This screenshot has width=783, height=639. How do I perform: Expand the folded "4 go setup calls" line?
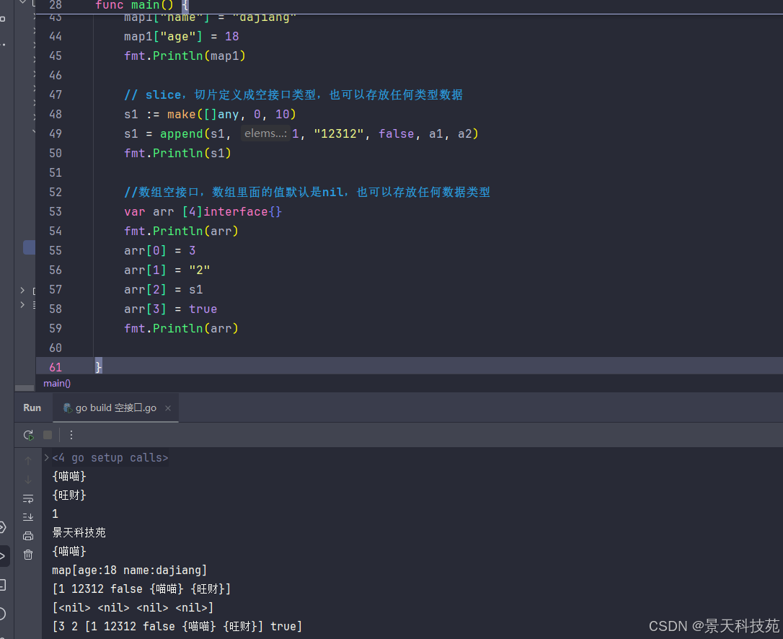[47, 457]
